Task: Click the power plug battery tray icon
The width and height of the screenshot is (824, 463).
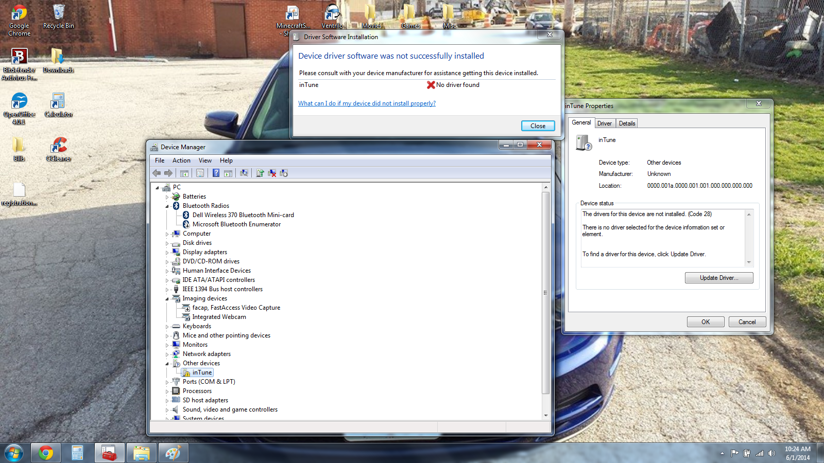Action: (747, 453)
